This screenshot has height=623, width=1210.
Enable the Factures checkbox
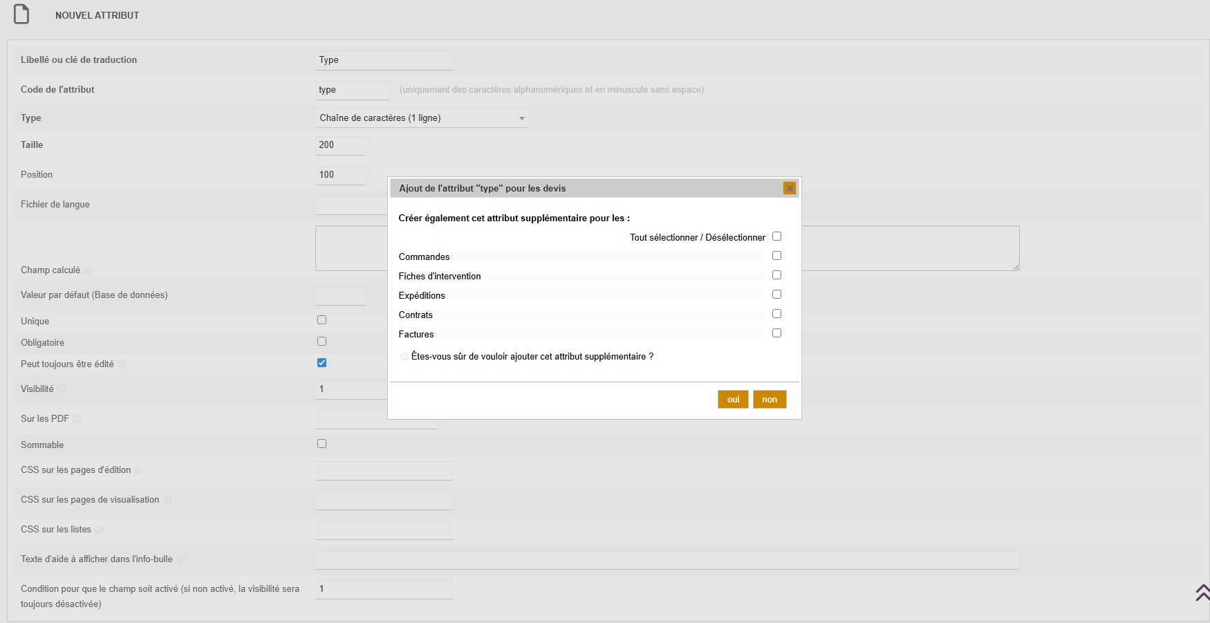click(x=776, y=333)
